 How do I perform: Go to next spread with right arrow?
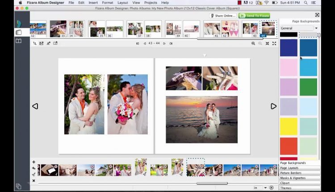(273, 106)
